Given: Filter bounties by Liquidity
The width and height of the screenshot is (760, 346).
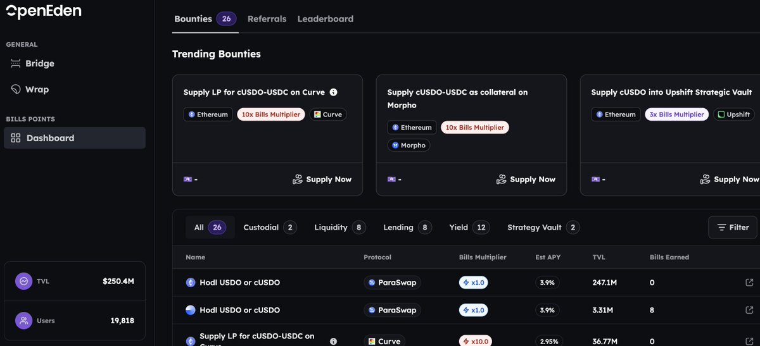Looking at the screenshot, I should click(340, 228).
